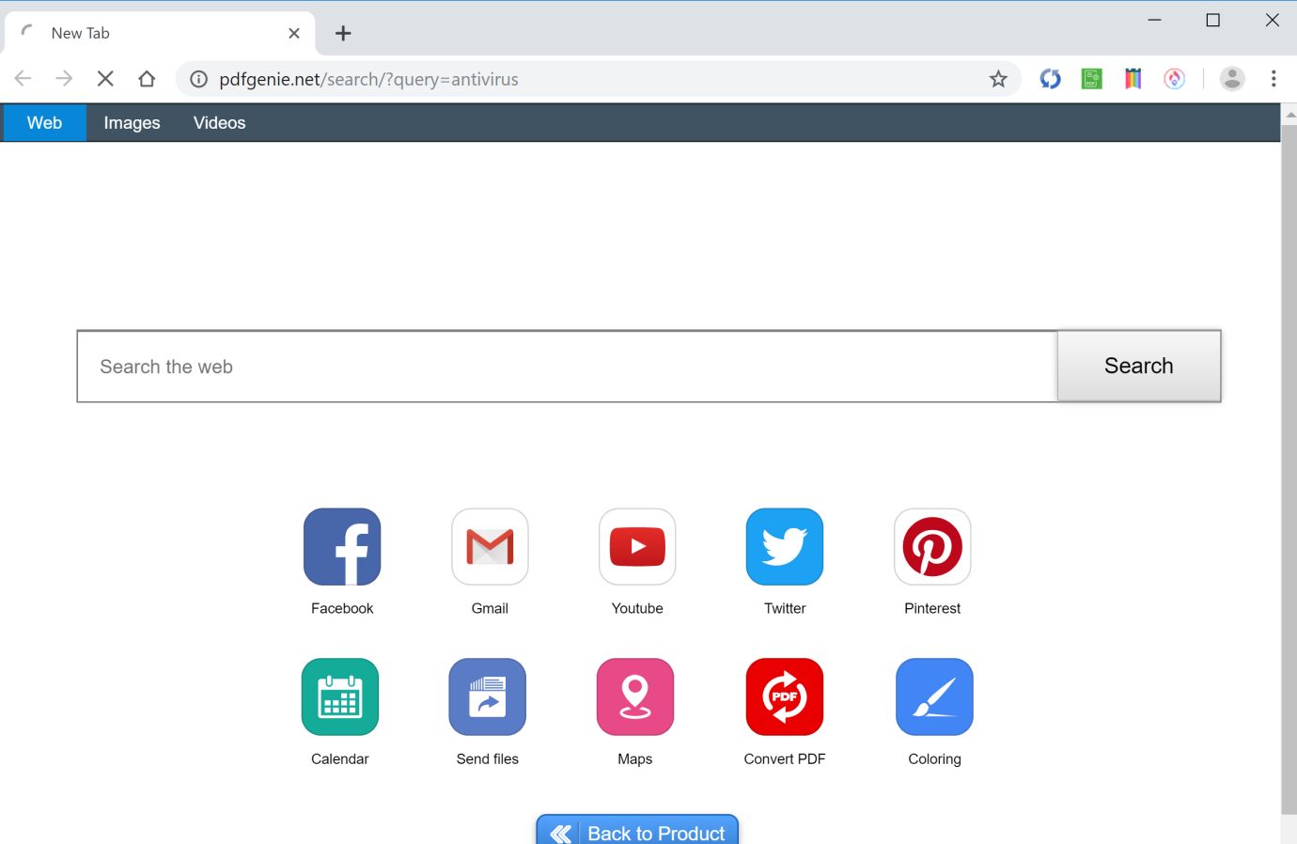The image size is (1297, 844).
Task: Click the vertical page scrollbar
Action: 1289,468
